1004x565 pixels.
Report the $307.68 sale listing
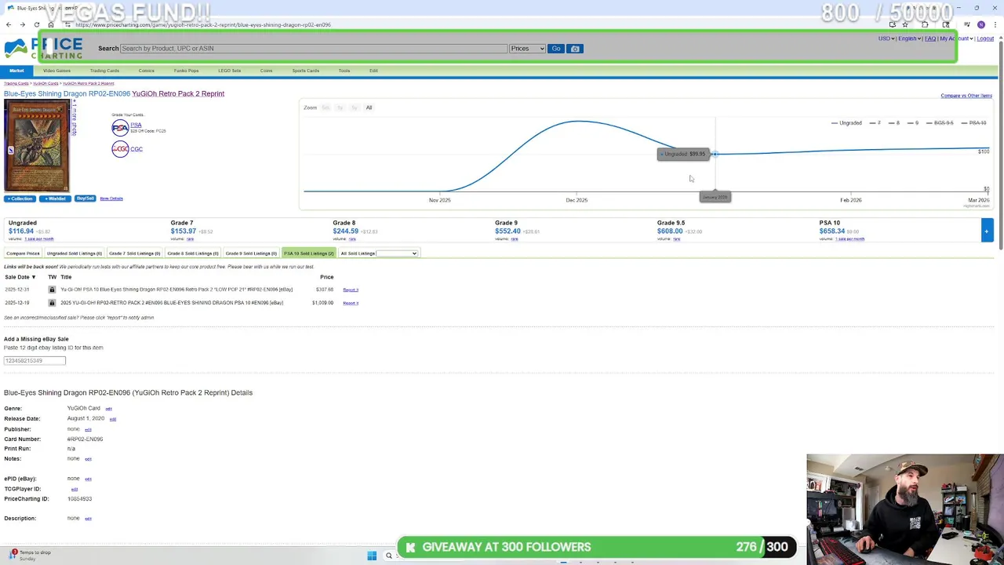click(x=351, y=290)
